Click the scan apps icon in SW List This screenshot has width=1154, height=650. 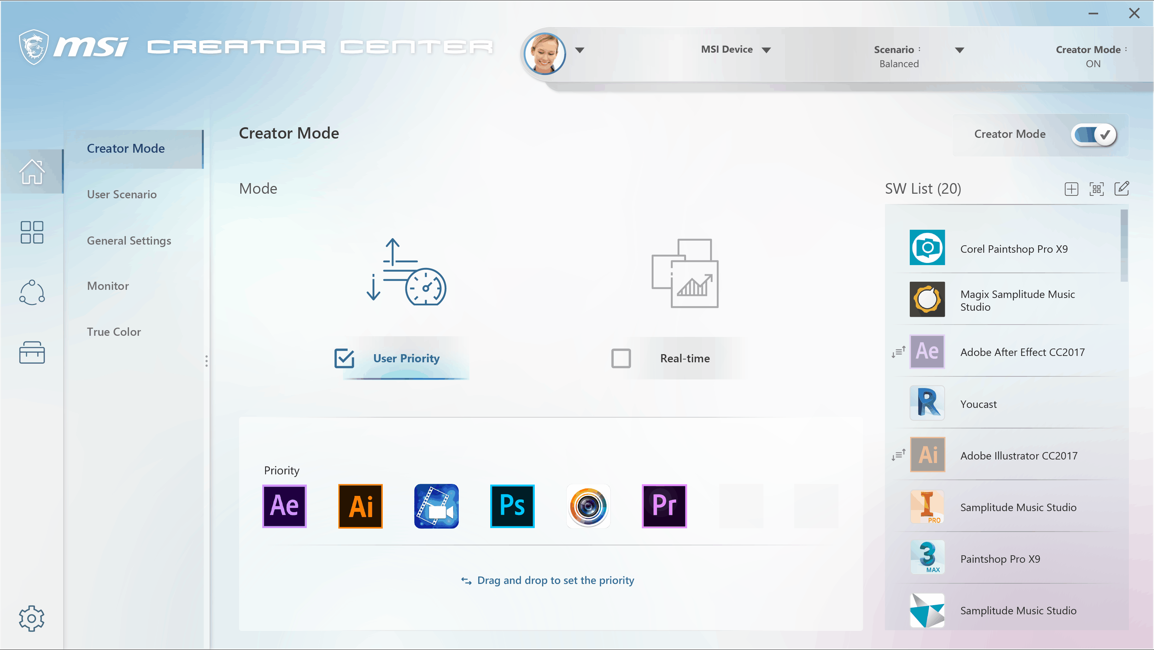[1096, 189]
